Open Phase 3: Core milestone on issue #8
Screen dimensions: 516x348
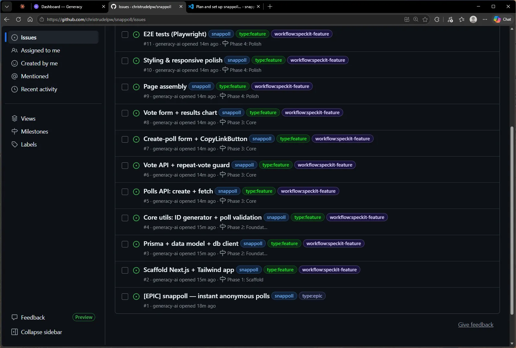[238, 122]
